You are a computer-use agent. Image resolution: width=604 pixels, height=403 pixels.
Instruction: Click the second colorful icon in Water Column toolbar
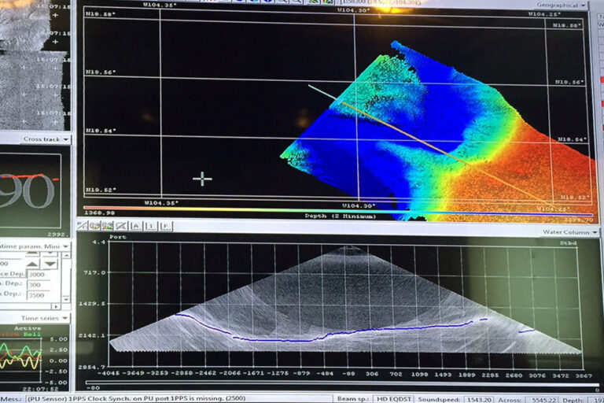[x=94, y=226]
